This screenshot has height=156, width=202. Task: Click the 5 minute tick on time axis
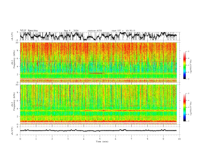pyautogui.click(x=100, y=139)
